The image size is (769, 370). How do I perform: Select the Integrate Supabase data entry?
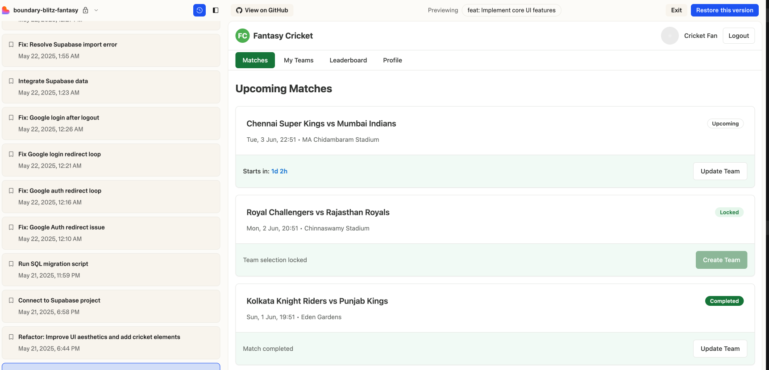point(111,87)
